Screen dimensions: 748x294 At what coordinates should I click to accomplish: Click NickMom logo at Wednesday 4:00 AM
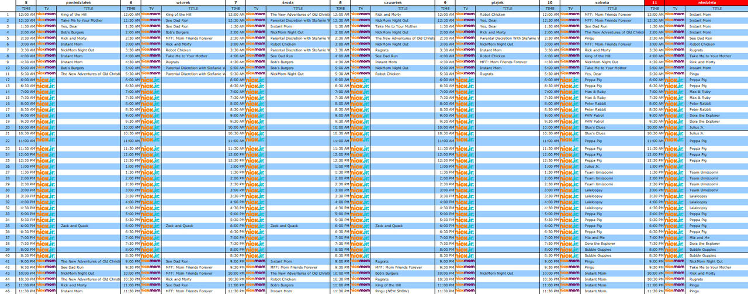(257, 56)
